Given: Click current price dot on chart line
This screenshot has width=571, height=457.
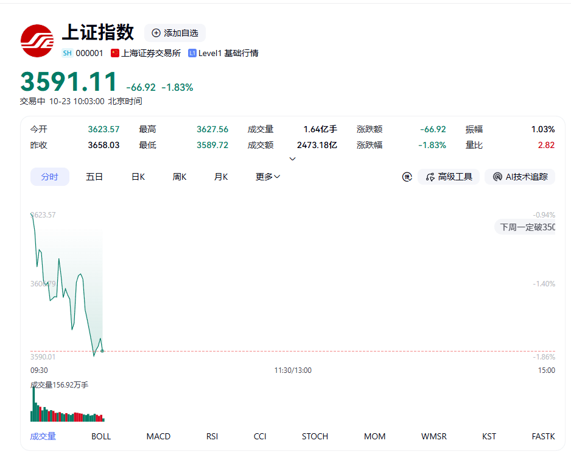Looking at the screenshot, I should tap(102, 351).
